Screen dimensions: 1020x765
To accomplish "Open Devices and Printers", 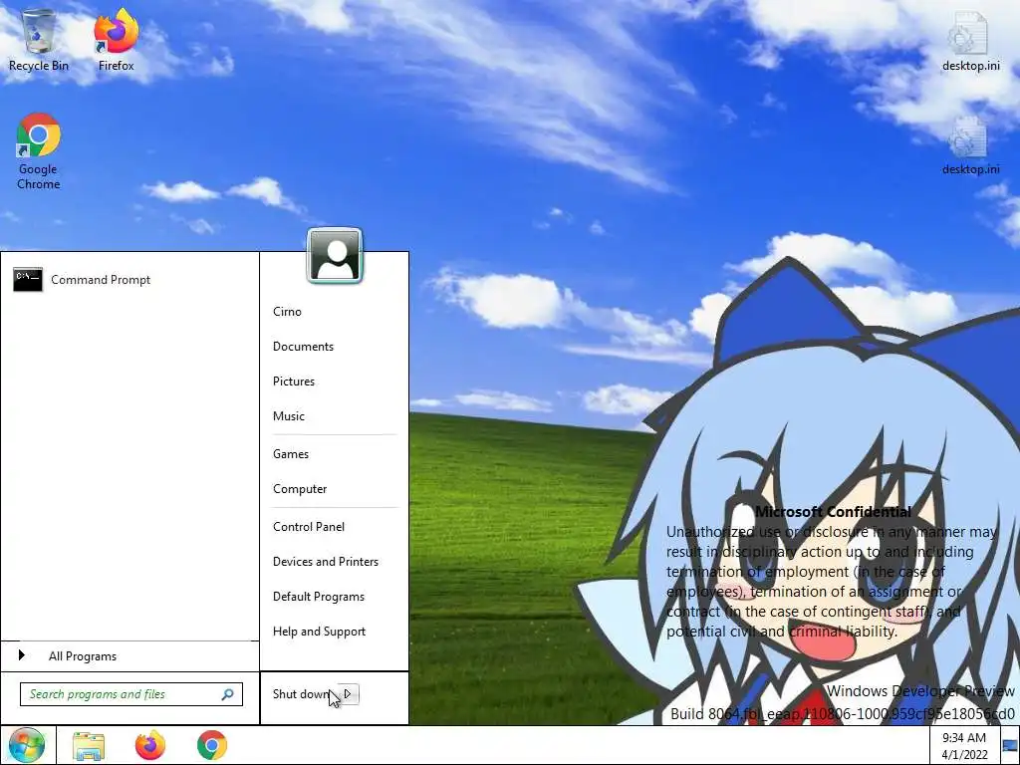I will tap(326, 562).
